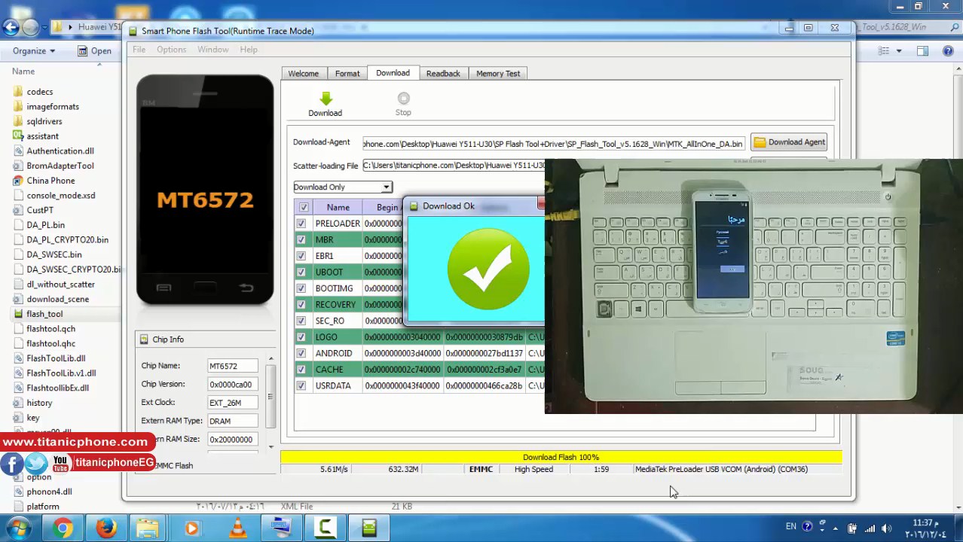Screen dimensions: 963x542
Task: Click the Chip Info panel icon
Action: pos(144,340)
